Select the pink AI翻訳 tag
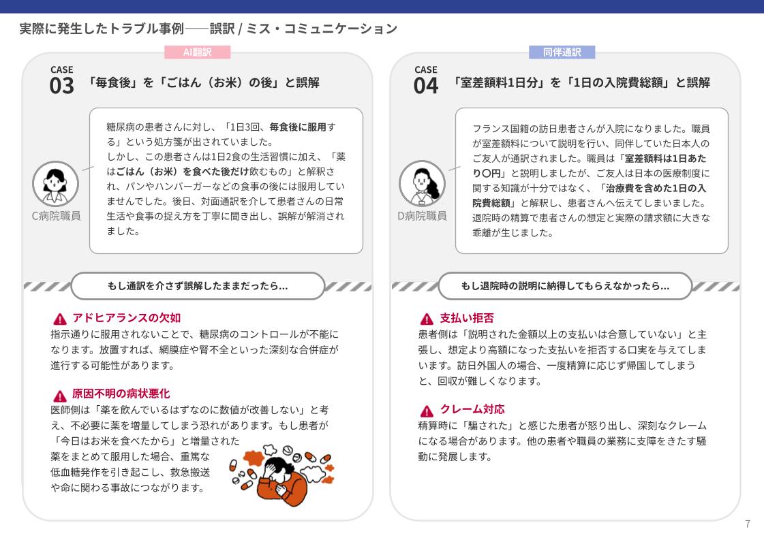This screenshot has height=540, width=764. coord(198,52)
